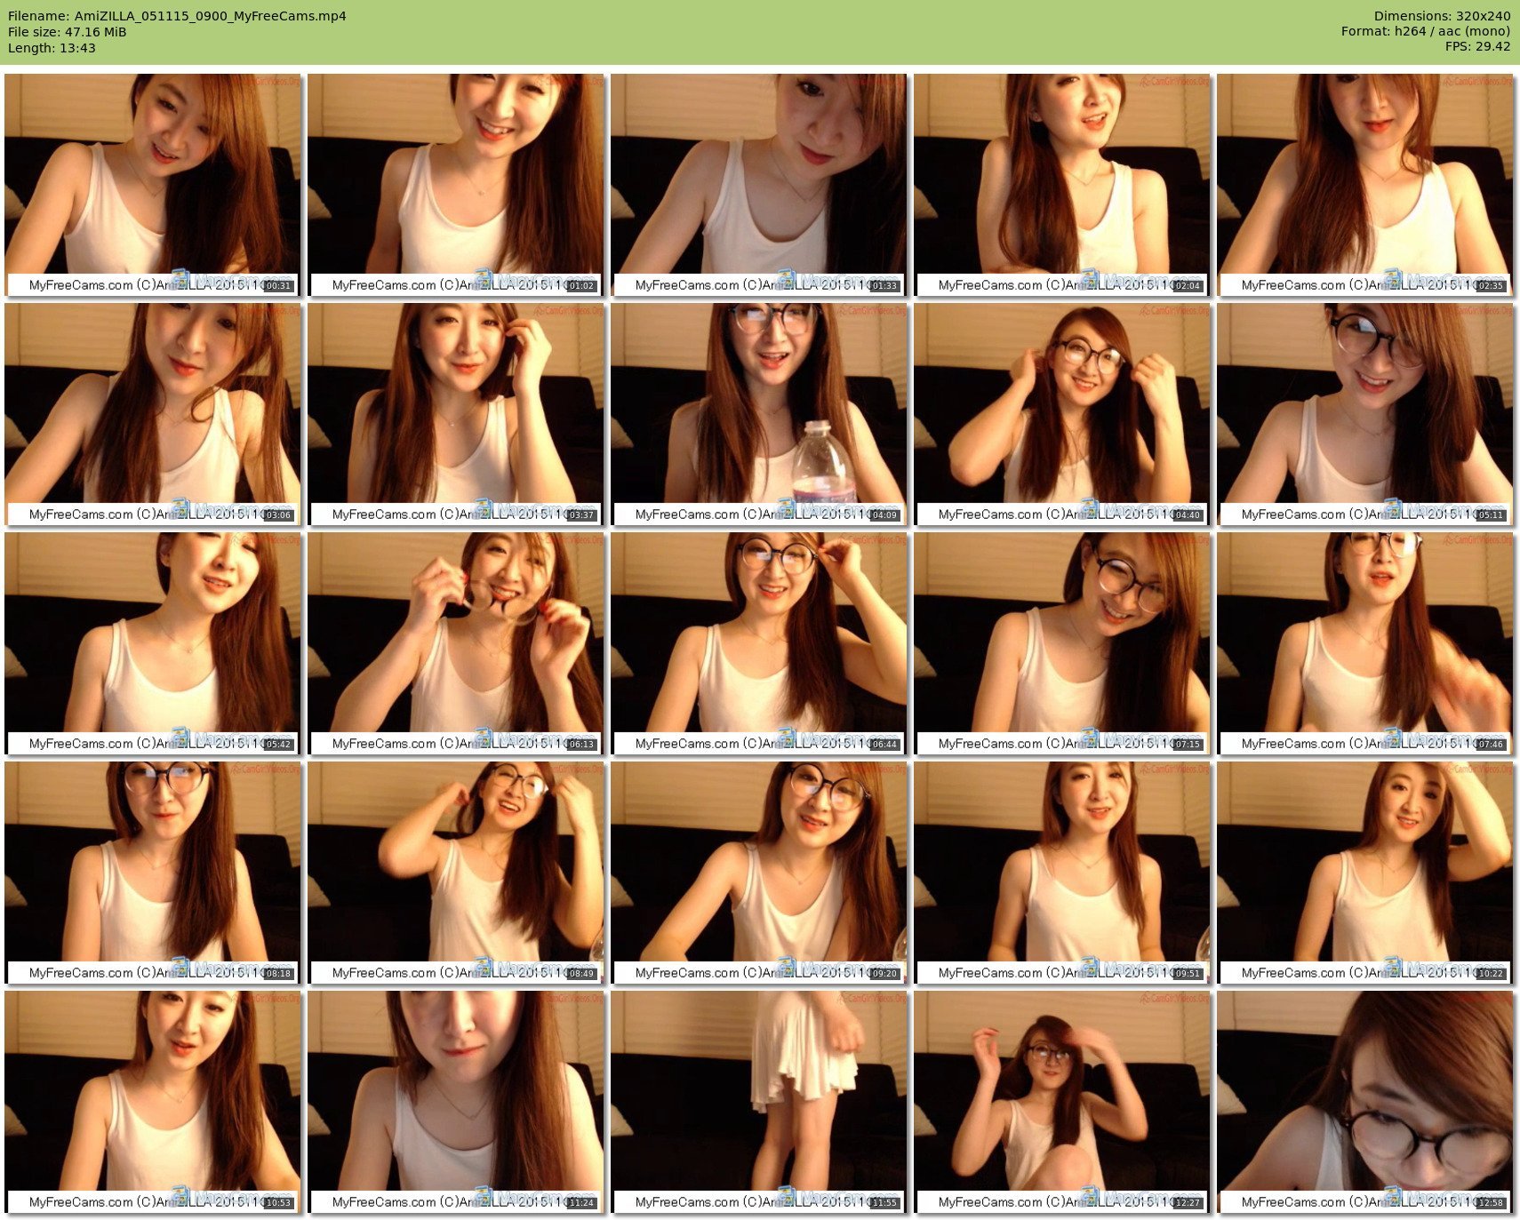Click the thumbnail timestamped 05:11

tap(1364, 414)
